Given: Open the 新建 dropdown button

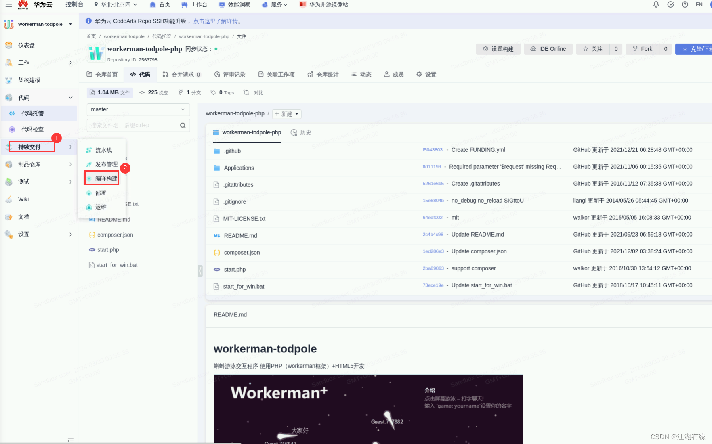Looking at the screenshot, I should coord(287,114).
